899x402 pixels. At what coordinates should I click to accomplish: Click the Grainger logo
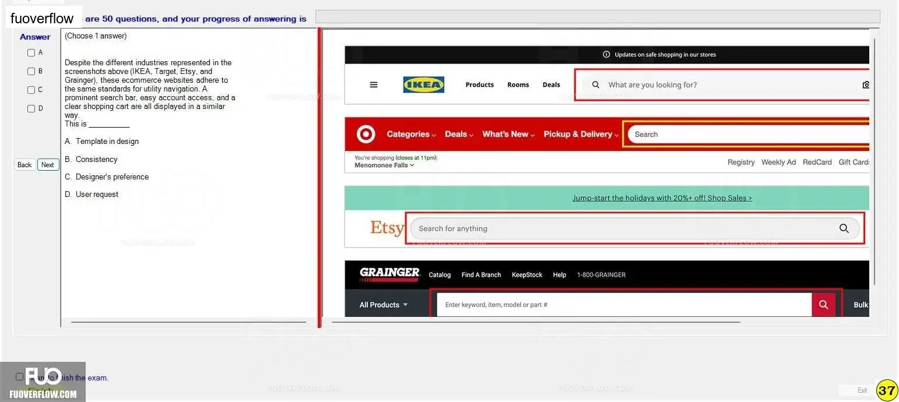(x=389, y=274)
